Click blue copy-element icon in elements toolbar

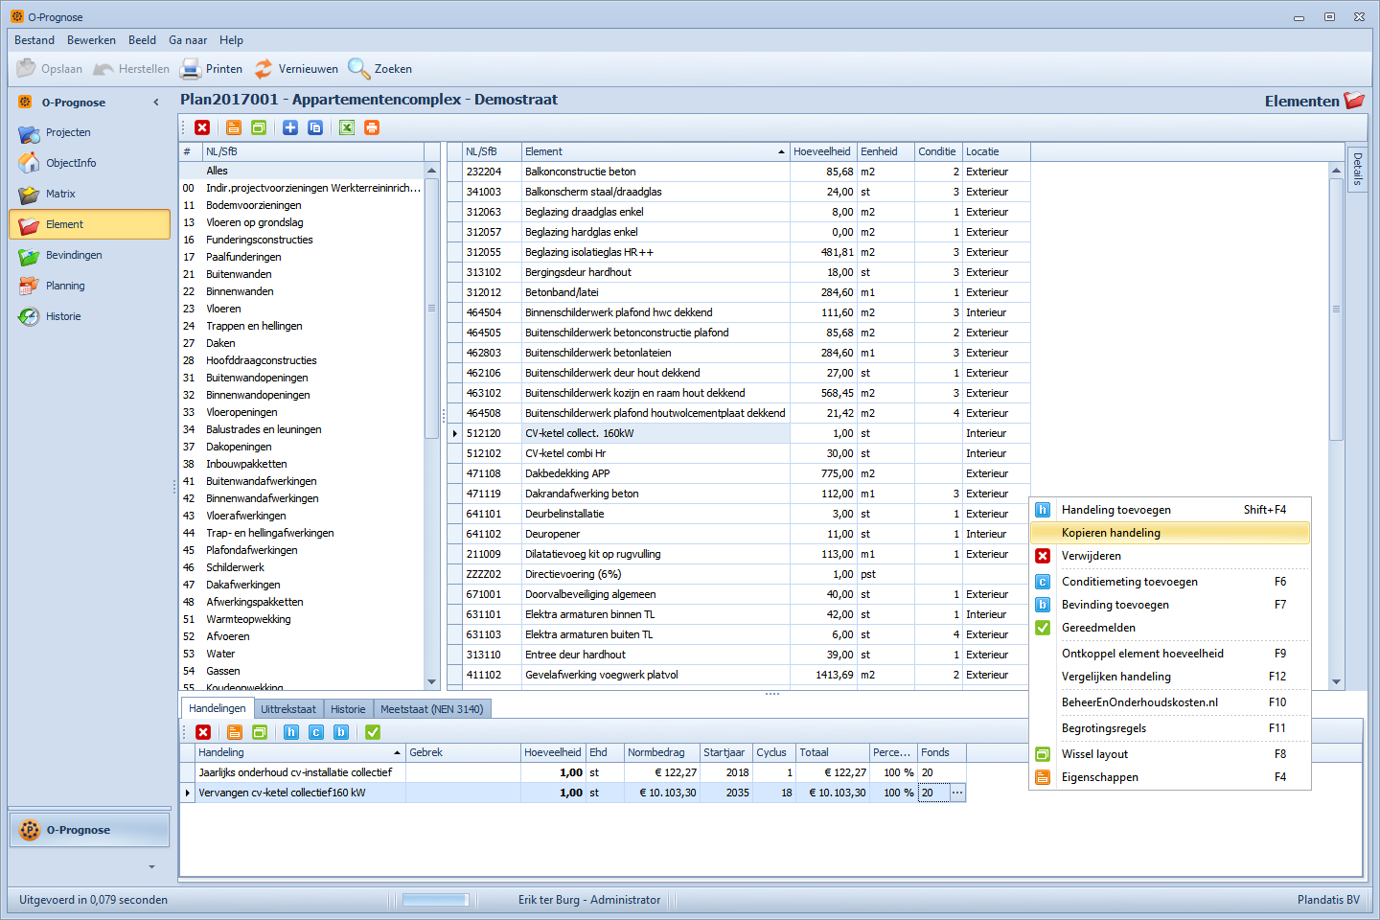pyautogui.click(x=315, y=127)
